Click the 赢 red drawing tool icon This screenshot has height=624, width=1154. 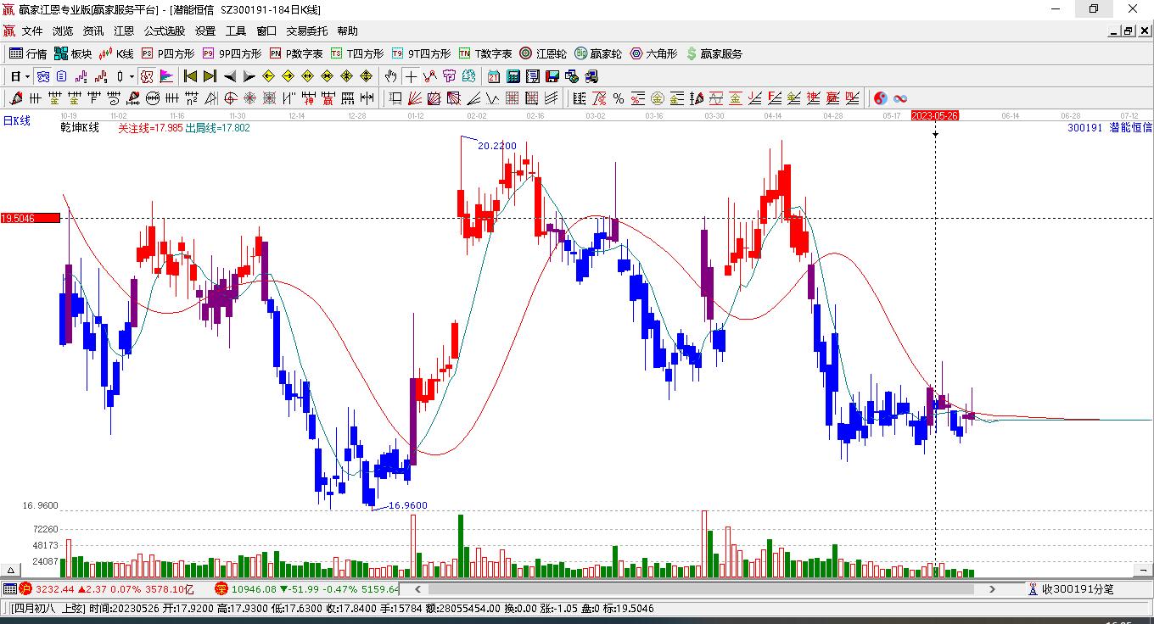click(328, 98)
